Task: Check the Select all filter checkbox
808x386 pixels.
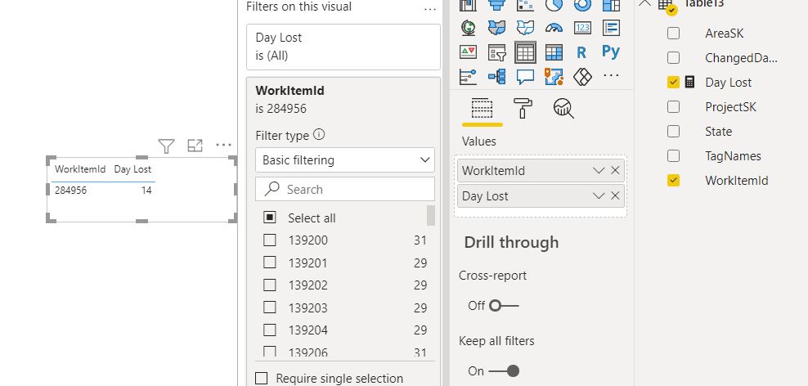Action: pyautogui.click(x=270, y=218)
